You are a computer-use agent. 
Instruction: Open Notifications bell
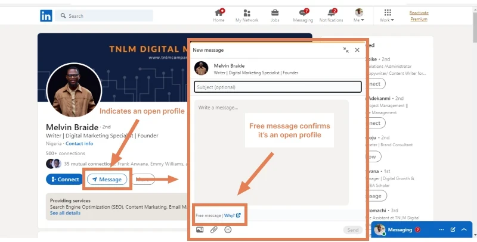pyautogui.click(x=332, y=16)
